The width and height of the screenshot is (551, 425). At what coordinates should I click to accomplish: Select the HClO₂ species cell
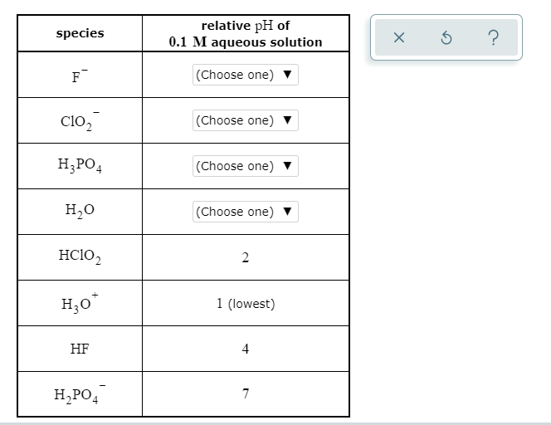click(x=80, y=256)
